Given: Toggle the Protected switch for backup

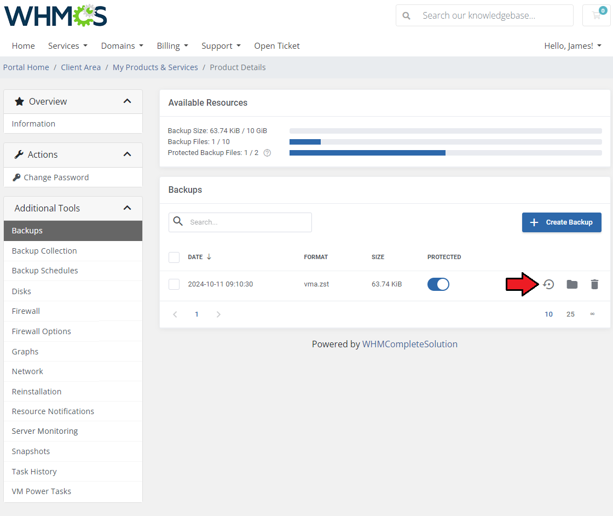Looking at the screenshot, I should coord(438,284).
